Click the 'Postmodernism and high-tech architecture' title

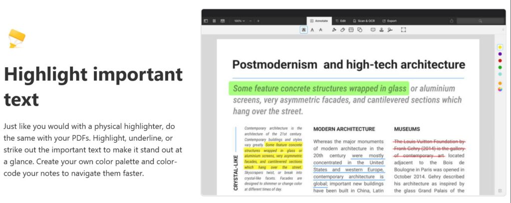(x=348, y=65)
